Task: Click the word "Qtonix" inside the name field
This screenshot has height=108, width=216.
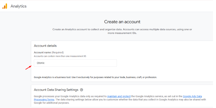Action: coord(40,63)
